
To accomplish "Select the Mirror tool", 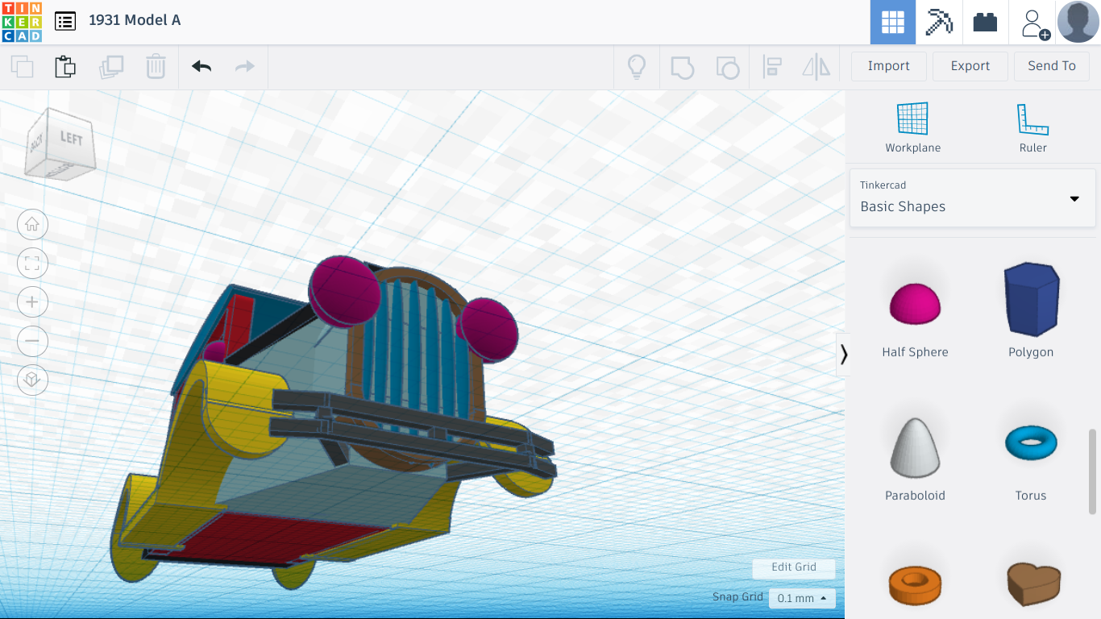I will point(816,66).
